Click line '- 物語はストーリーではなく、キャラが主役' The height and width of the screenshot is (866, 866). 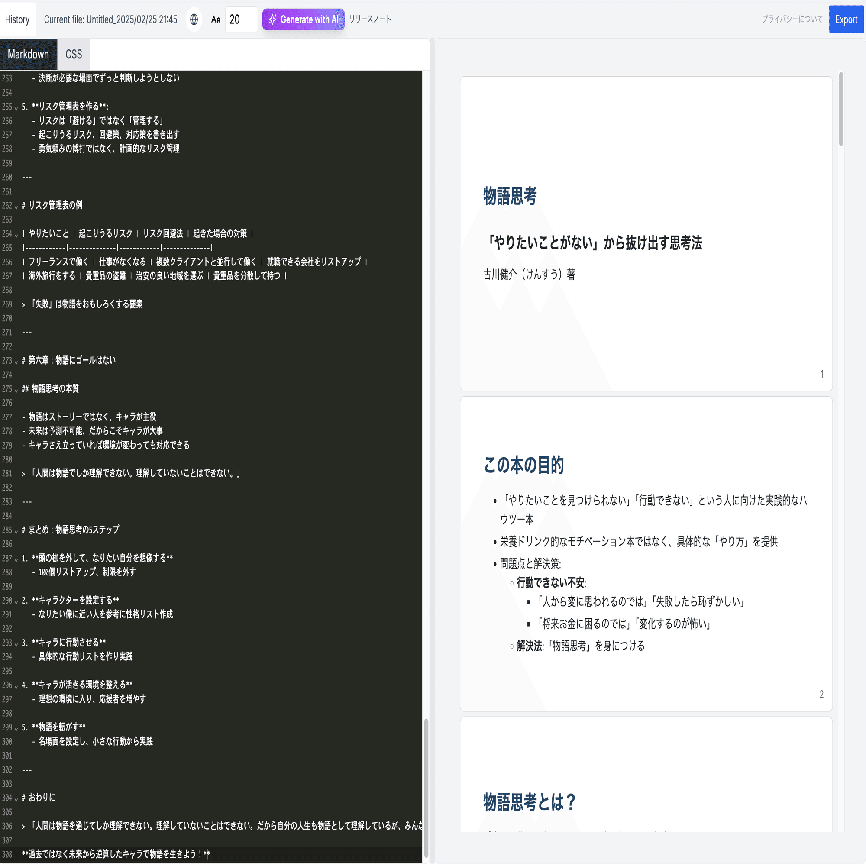tap(89, 417)
